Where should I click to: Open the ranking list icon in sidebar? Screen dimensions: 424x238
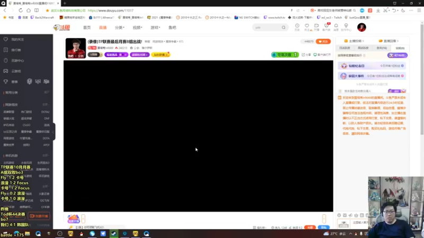coord(6,50)
